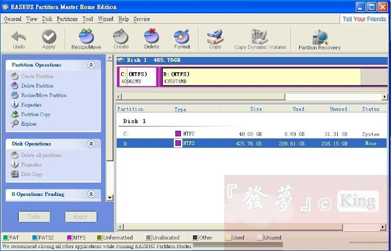Image resolution: width=391 pixels, height=251 pixels.
Task: Click partition list scrollbar left arrow
Action: 120,227
